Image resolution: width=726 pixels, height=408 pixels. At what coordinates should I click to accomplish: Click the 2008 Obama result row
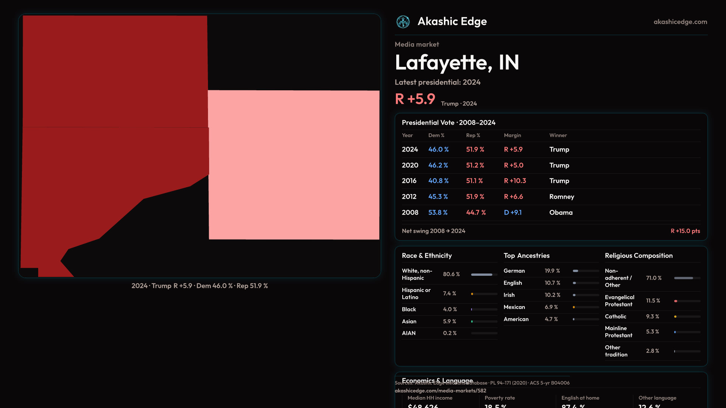point(551,213)
